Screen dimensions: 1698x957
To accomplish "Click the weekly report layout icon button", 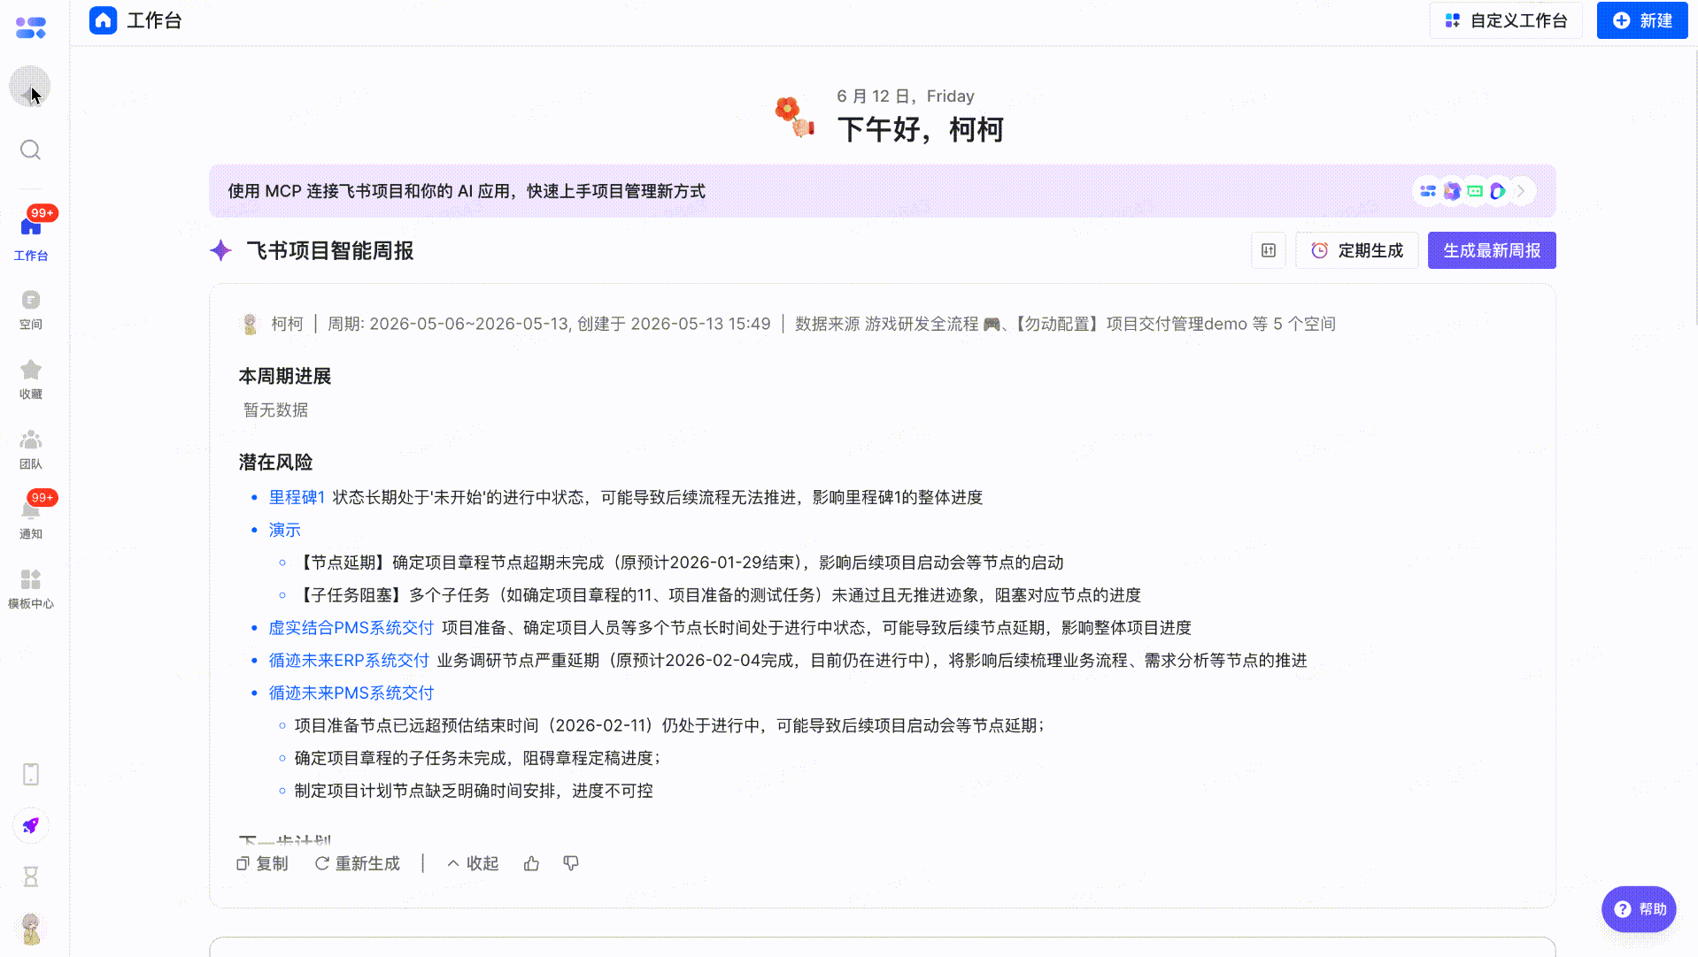I will (x=1269, y=250).
